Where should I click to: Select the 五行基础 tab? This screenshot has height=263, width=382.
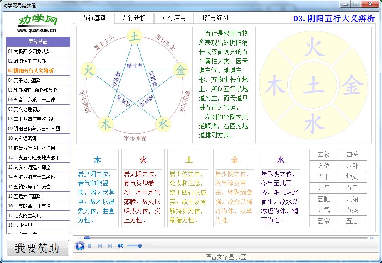point(95,18)
